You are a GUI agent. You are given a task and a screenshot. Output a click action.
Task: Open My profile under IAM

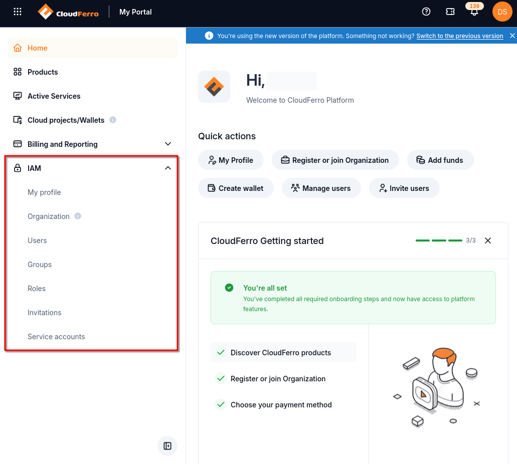point(44,192)
